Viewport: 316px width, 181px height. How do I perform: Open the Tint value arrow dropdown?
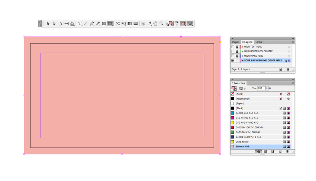267,88
